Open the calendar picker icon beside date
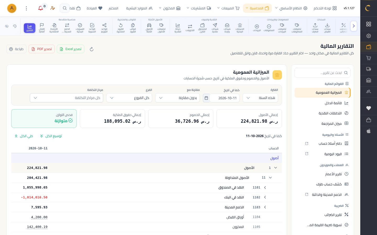Viewport: 377px width, 235px height. tap(206, 98)
